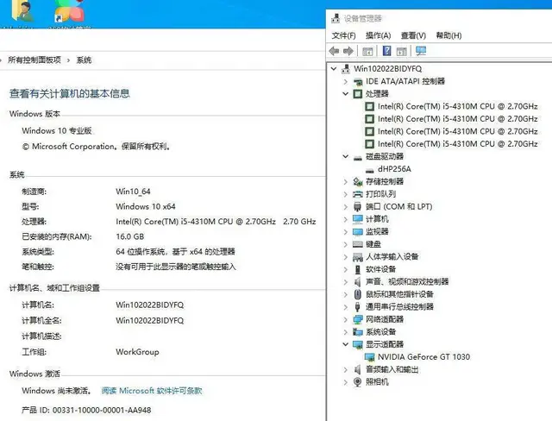This screenshot has height=421, width=552.
Task: Select the 端口 (COM 和 LPT) icon
Action: coord(358,207)
